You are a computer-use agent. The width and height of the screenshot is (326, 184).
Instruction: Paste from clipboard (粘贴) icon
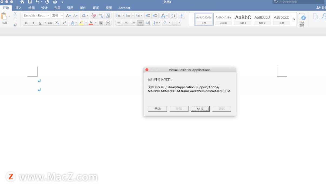pos(4,16)
